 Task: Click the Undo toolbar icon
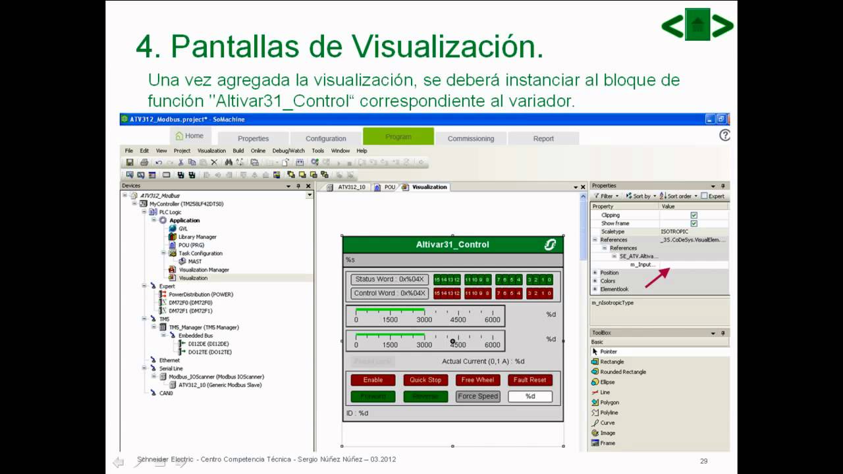[x=159, y=163]
